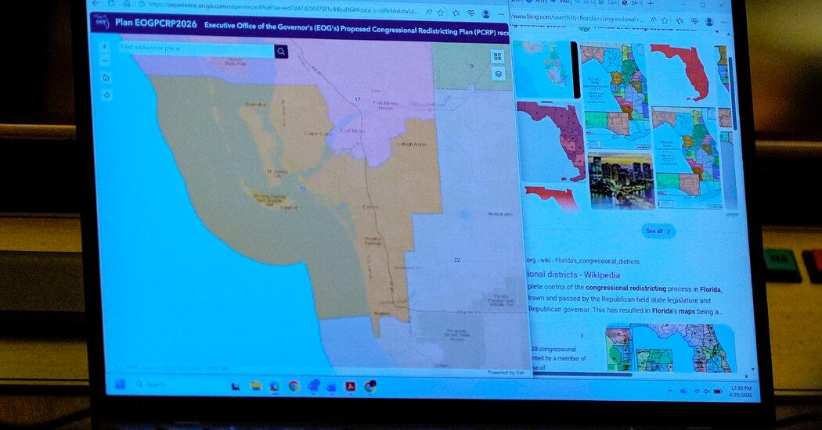Locate my position on the map
The width and height of the screenshot is (822, 430).
pyautogui.click(x=107, y=95)
